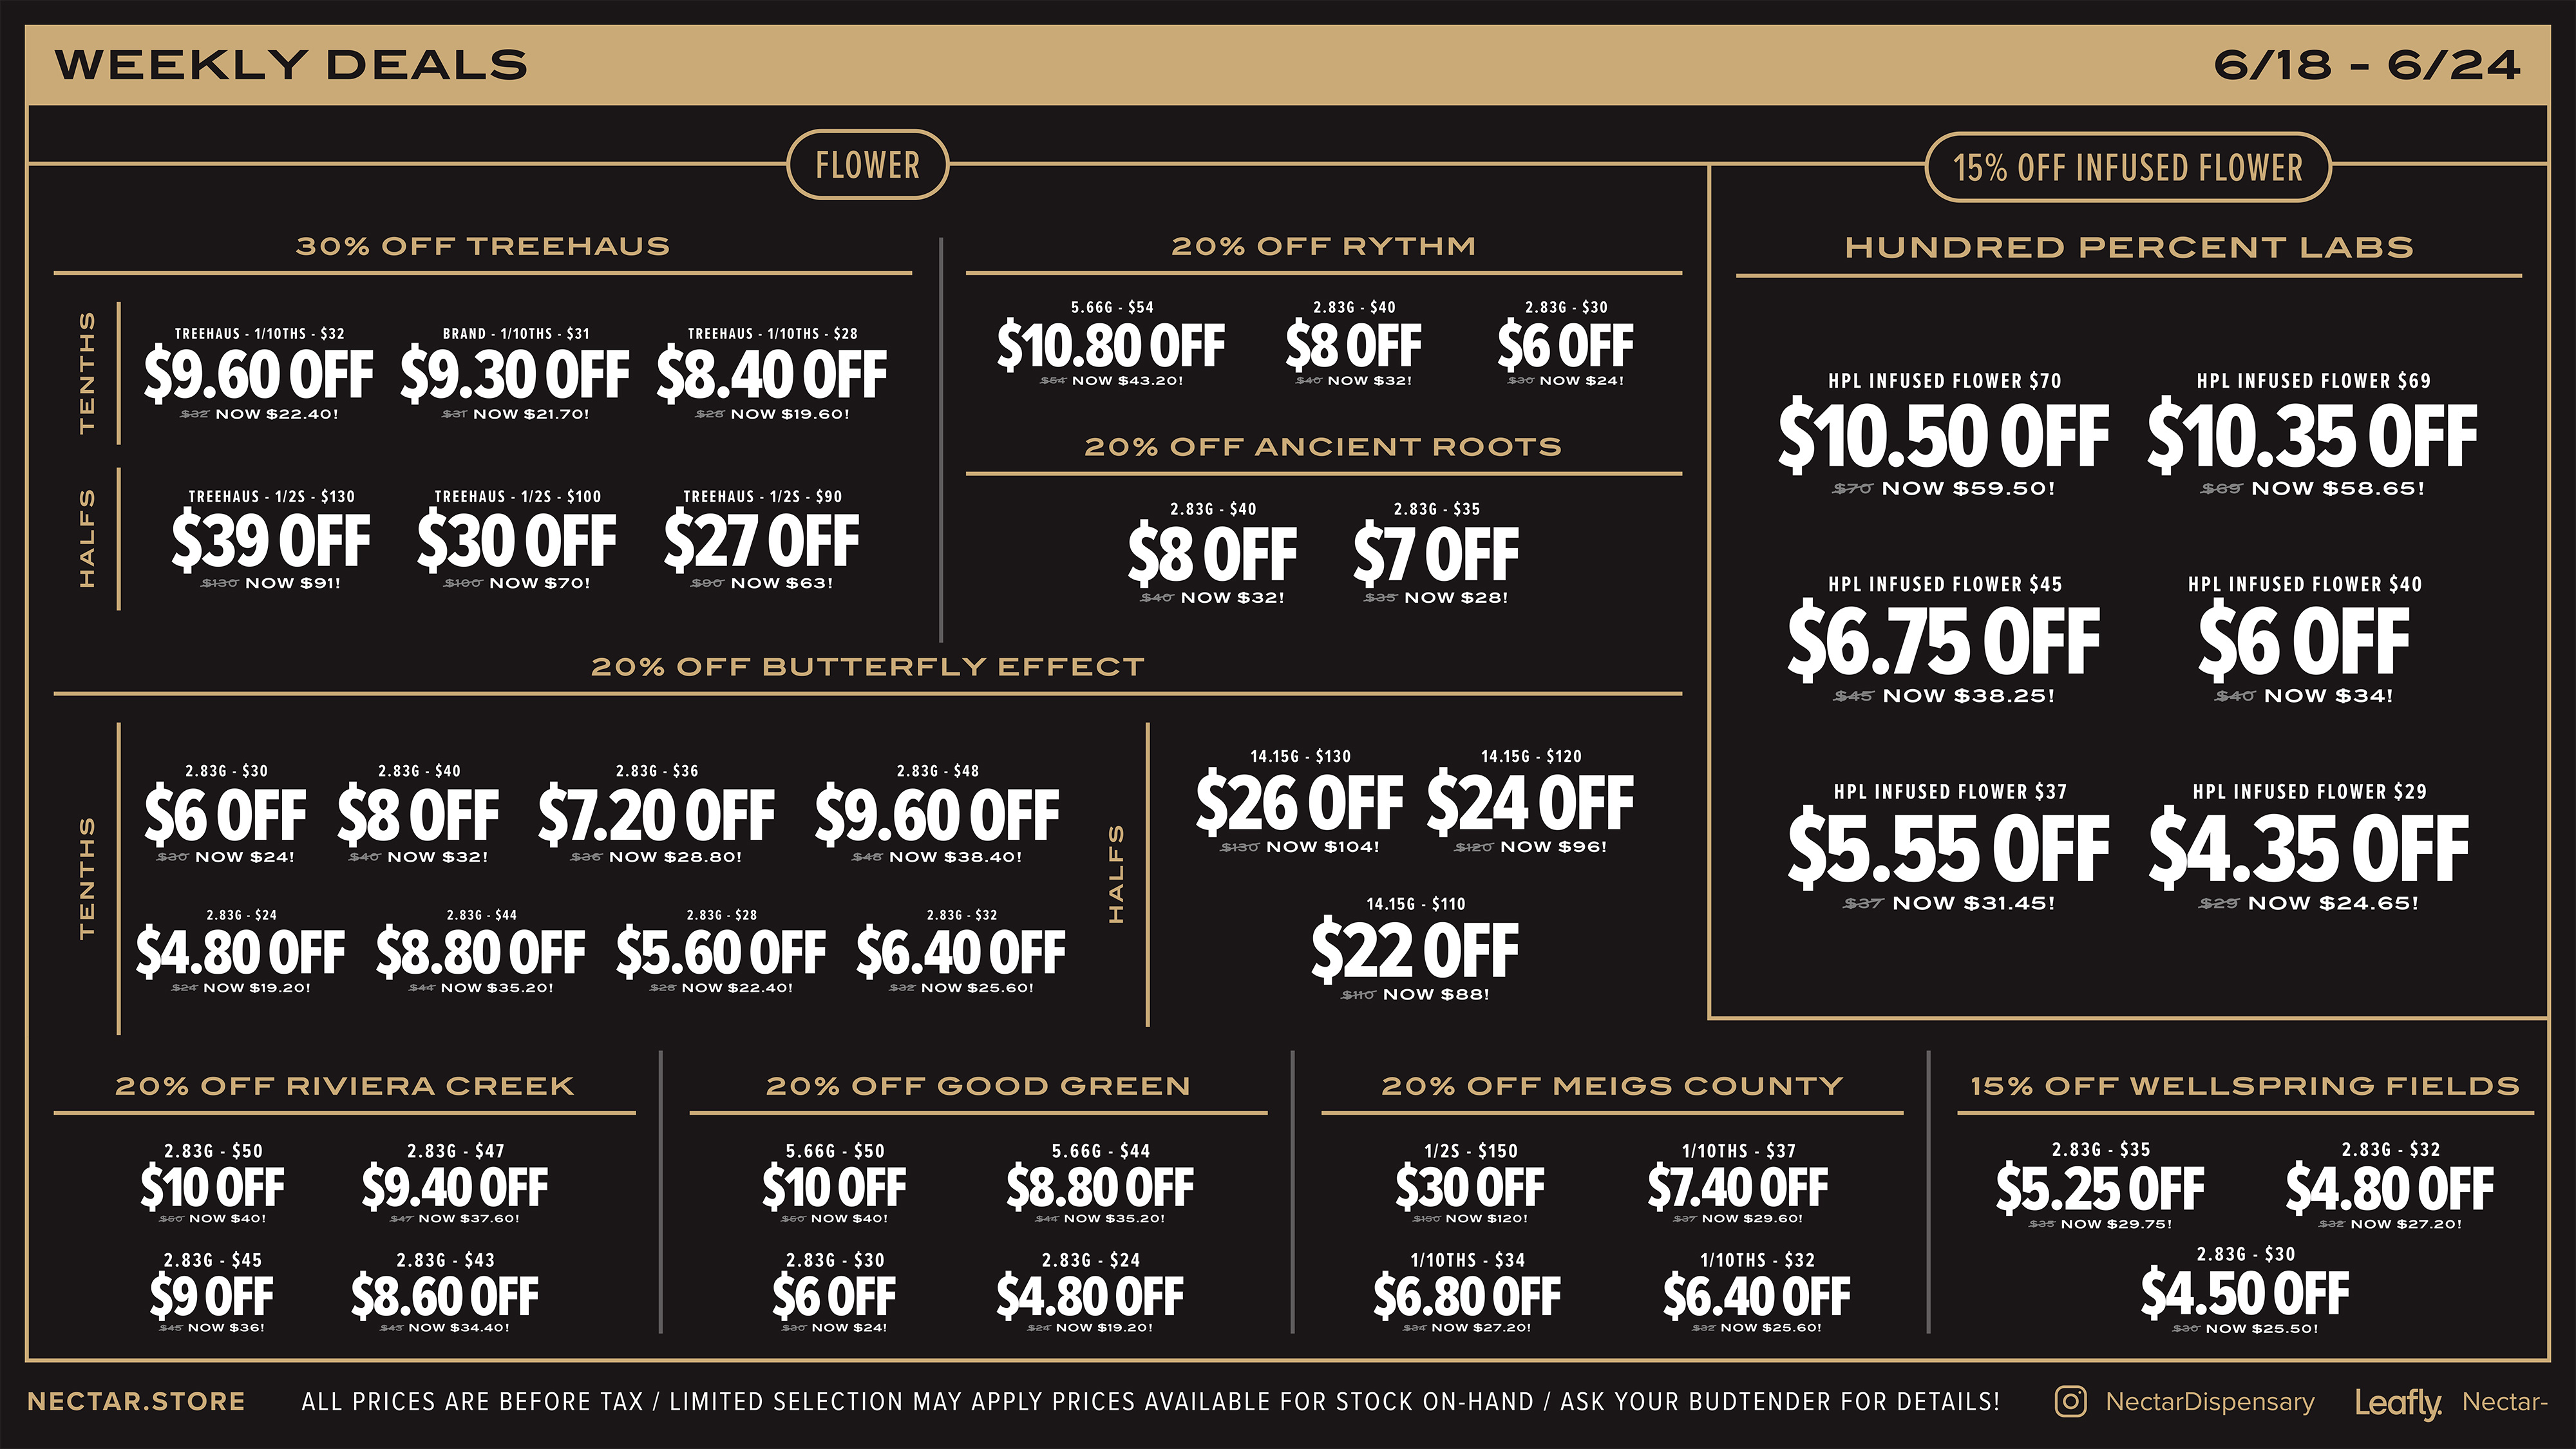Click the WEEKLY DEALS header title
Screen dimensions: 2576x1449
tap(291, 65)
